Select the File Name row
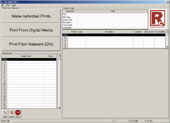Screen dimensions: 170x123 105,17
